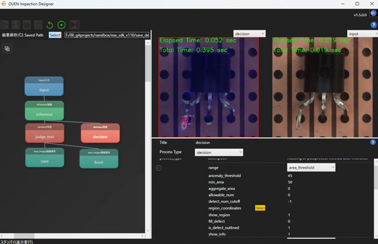Click the trash Delete icon
Screen dimensions: 378x244
(x=38, y=25)
